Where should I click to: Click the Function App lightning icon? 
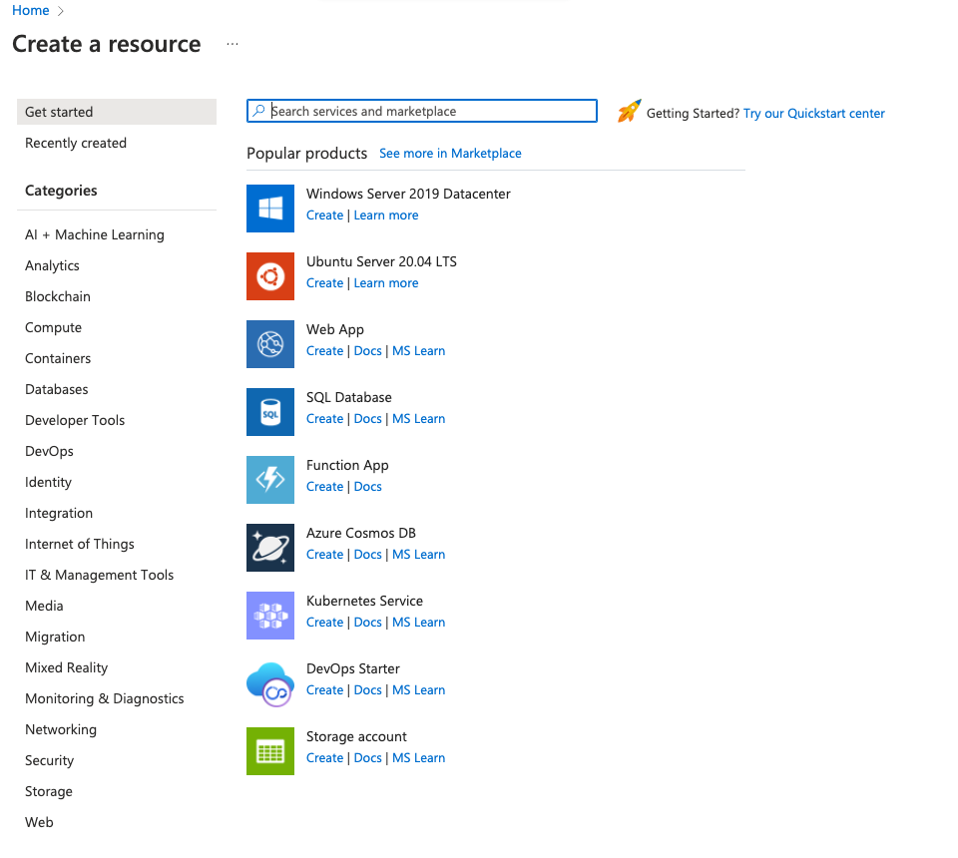pos(270,480)
